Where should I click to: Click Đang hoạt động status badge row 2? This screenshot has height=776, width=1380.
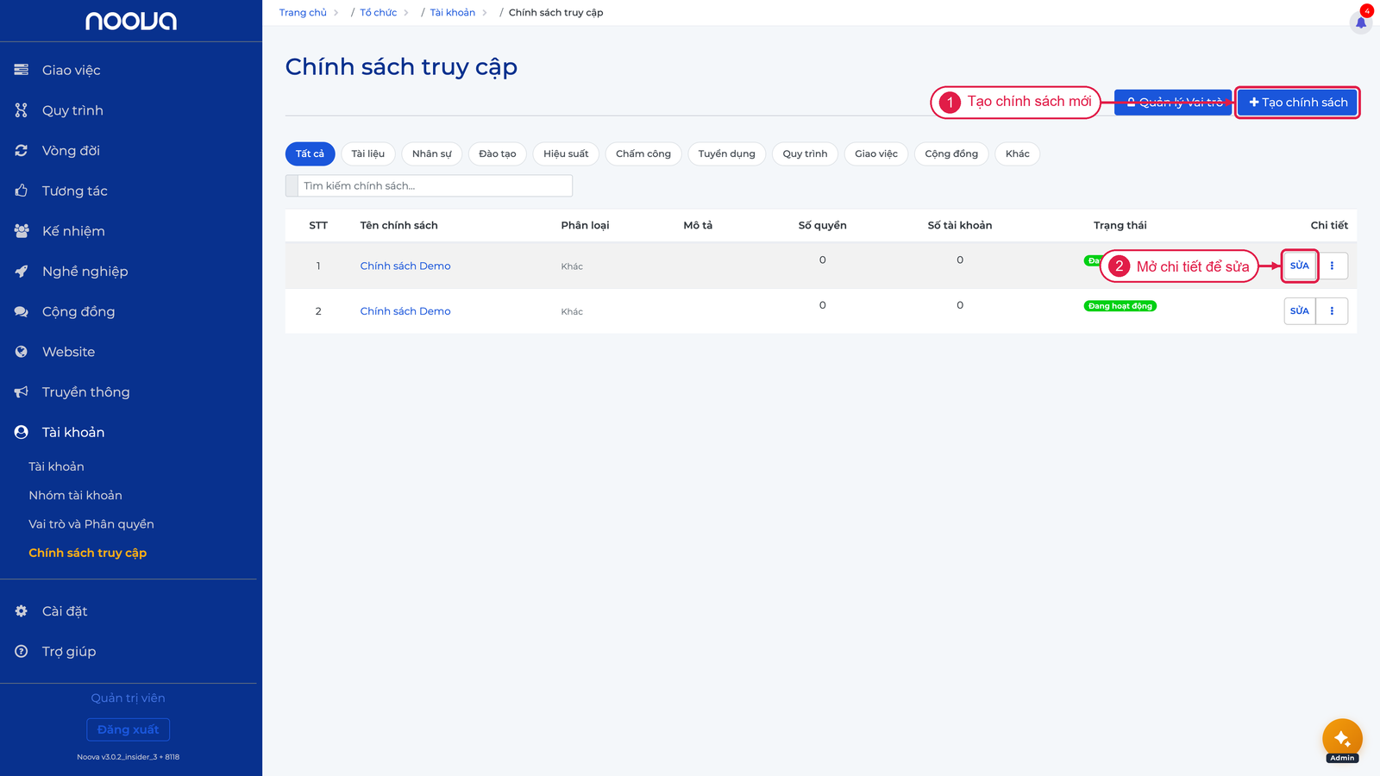[x=1120, y=306]
